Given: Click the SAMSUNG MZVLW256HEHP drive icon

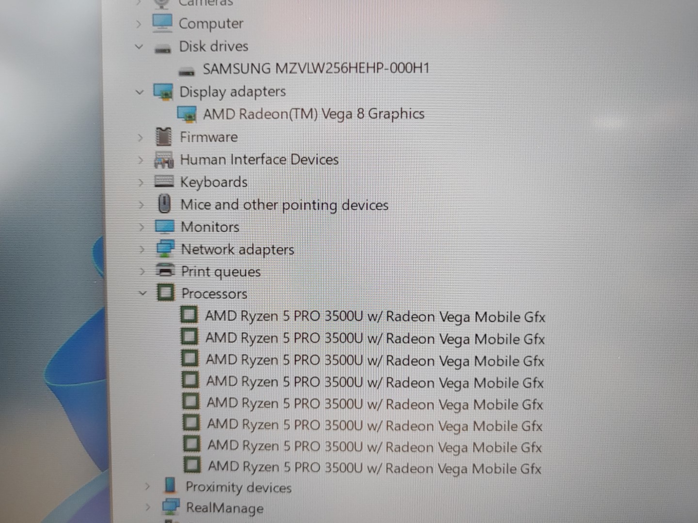Looking at the screenshot, I should pos(187,71).
